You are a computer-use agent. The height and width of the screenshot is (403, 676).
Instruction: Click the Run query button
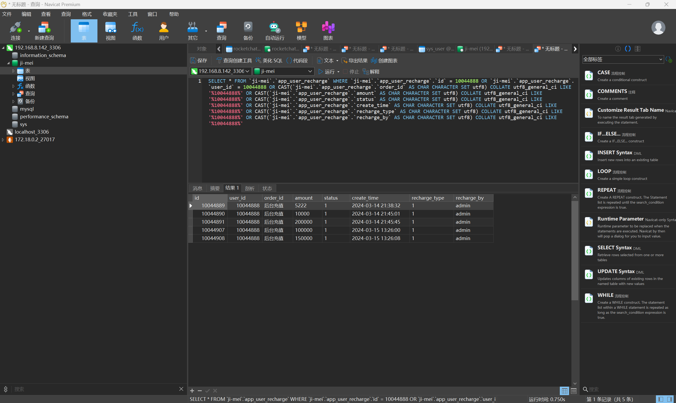click(326, 72)
